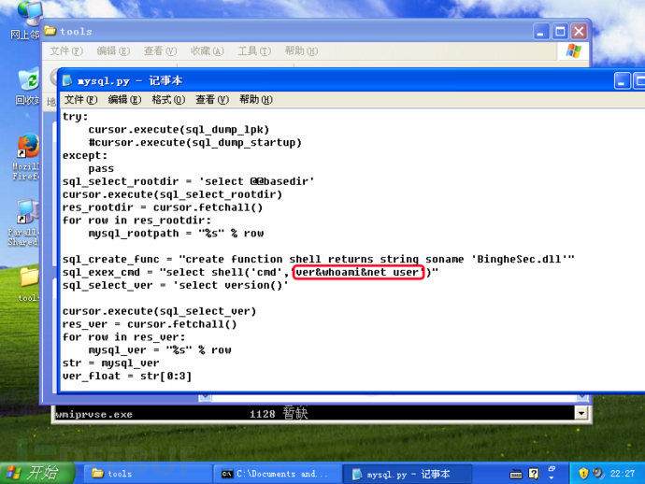Open 文件 menu in tools window

[66, 51]
